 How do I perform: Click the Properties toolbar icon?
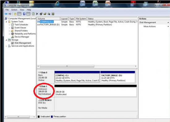tap(41, 14)
